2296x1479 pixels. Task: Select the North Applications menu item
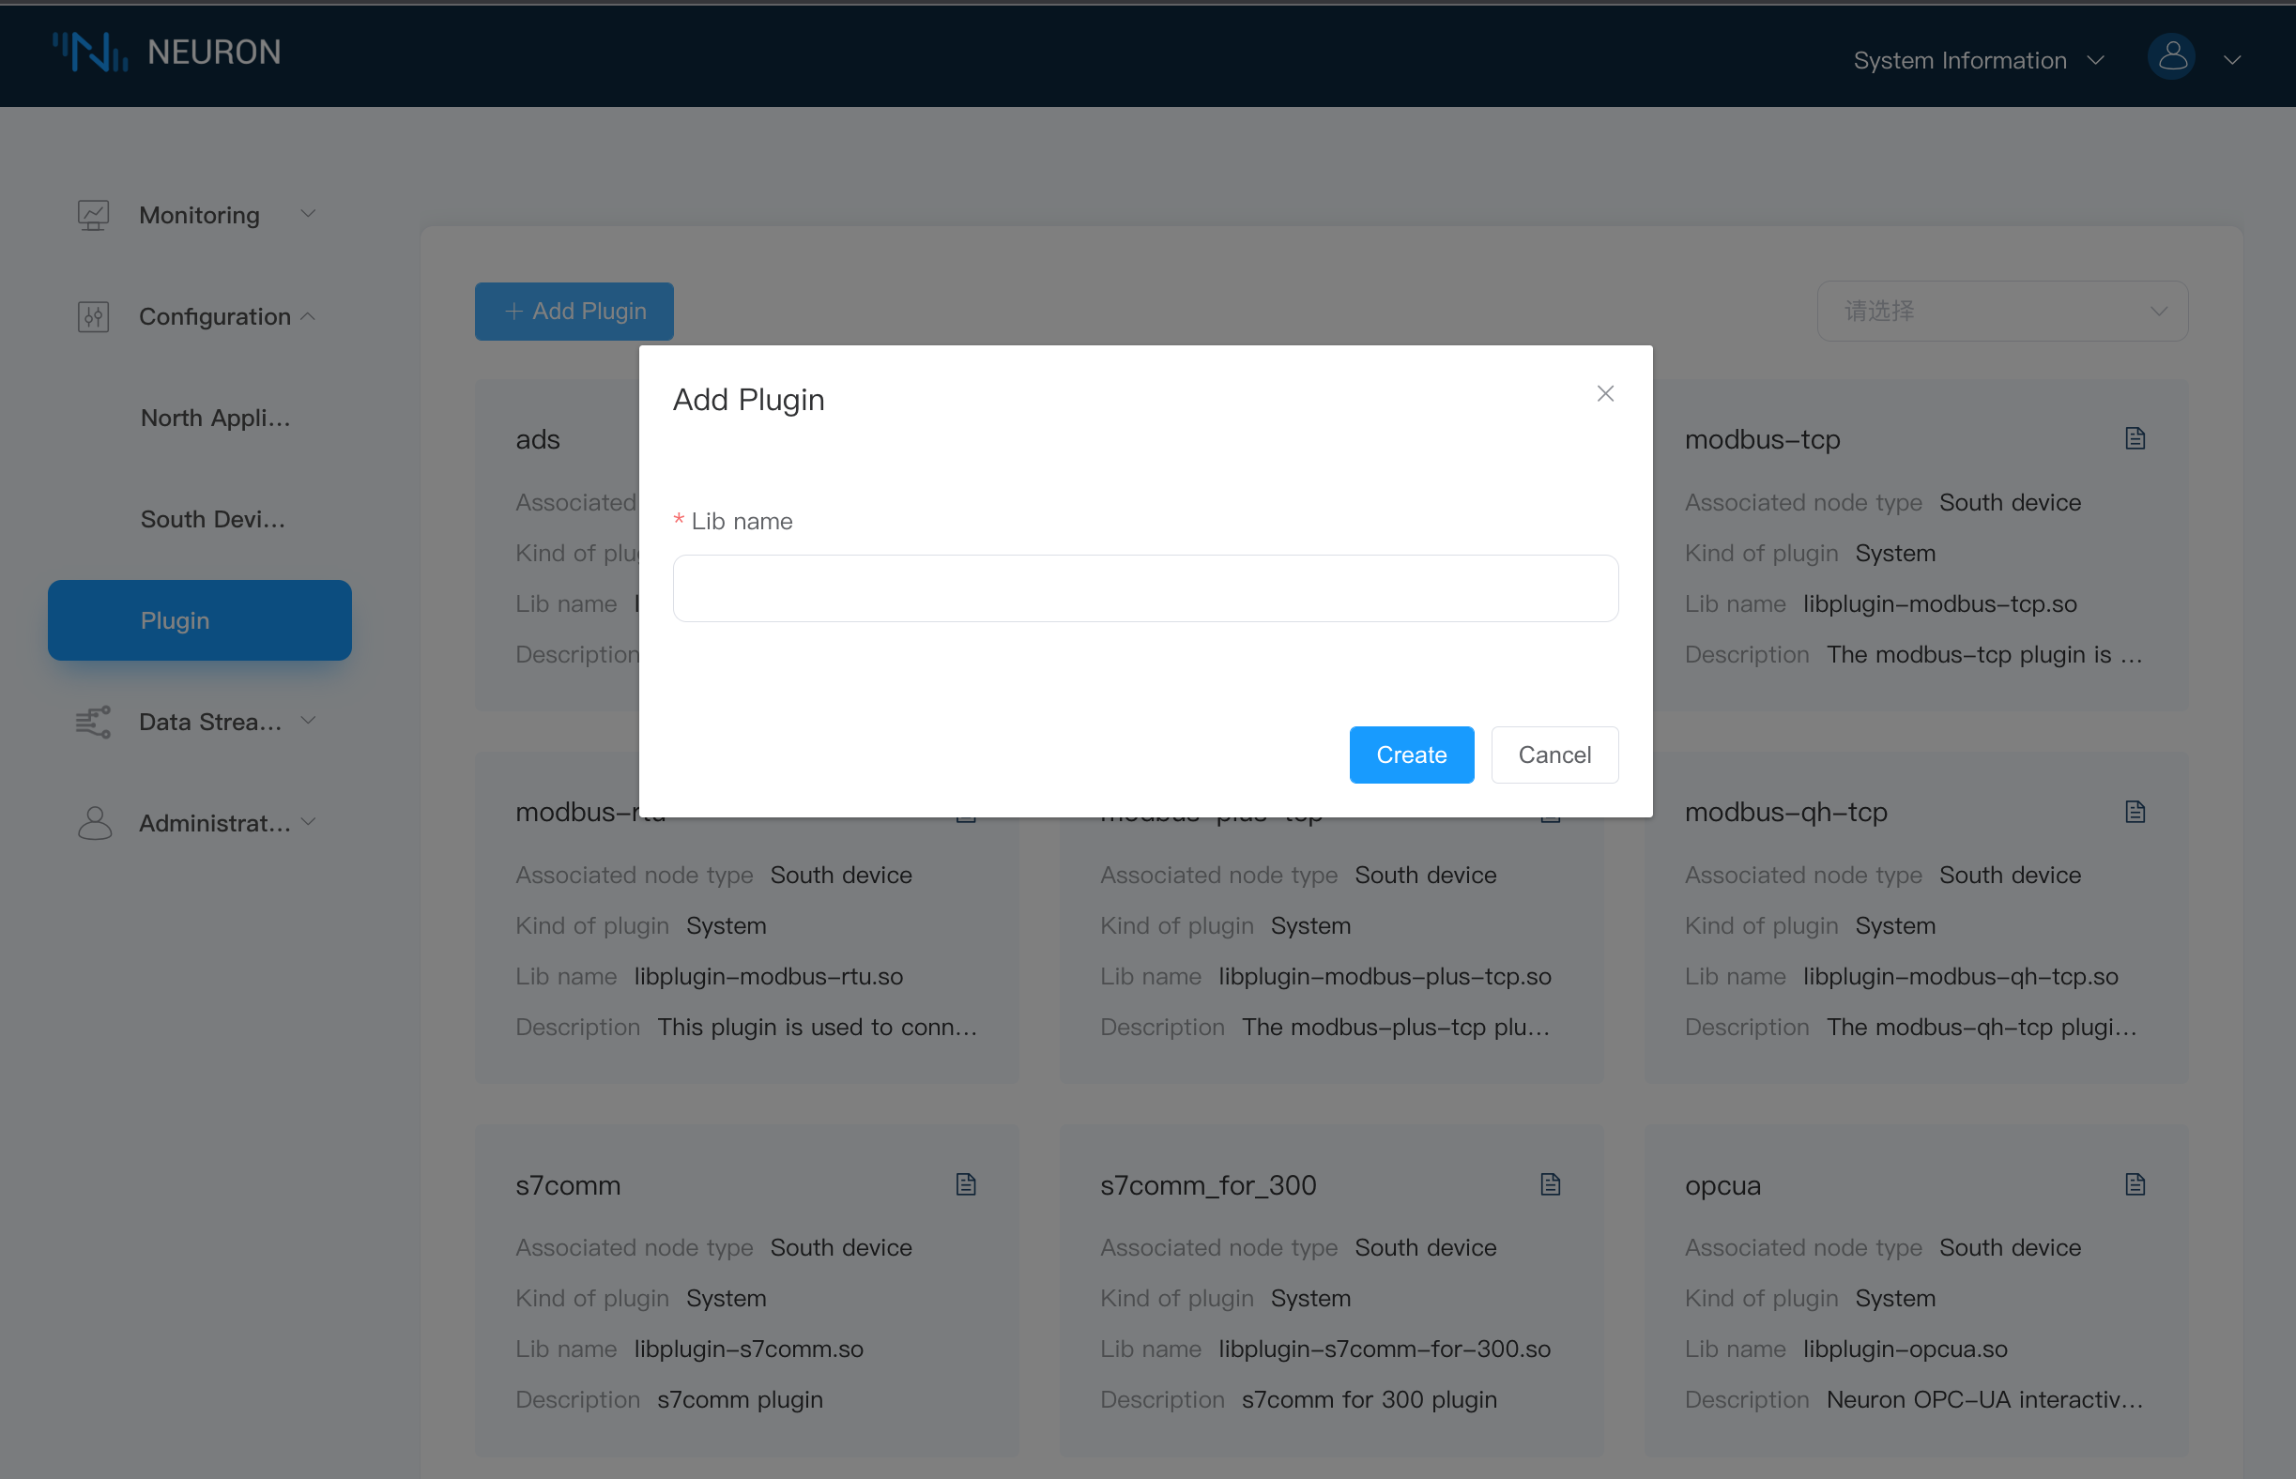pyautogui.click(x=214, y=419)
